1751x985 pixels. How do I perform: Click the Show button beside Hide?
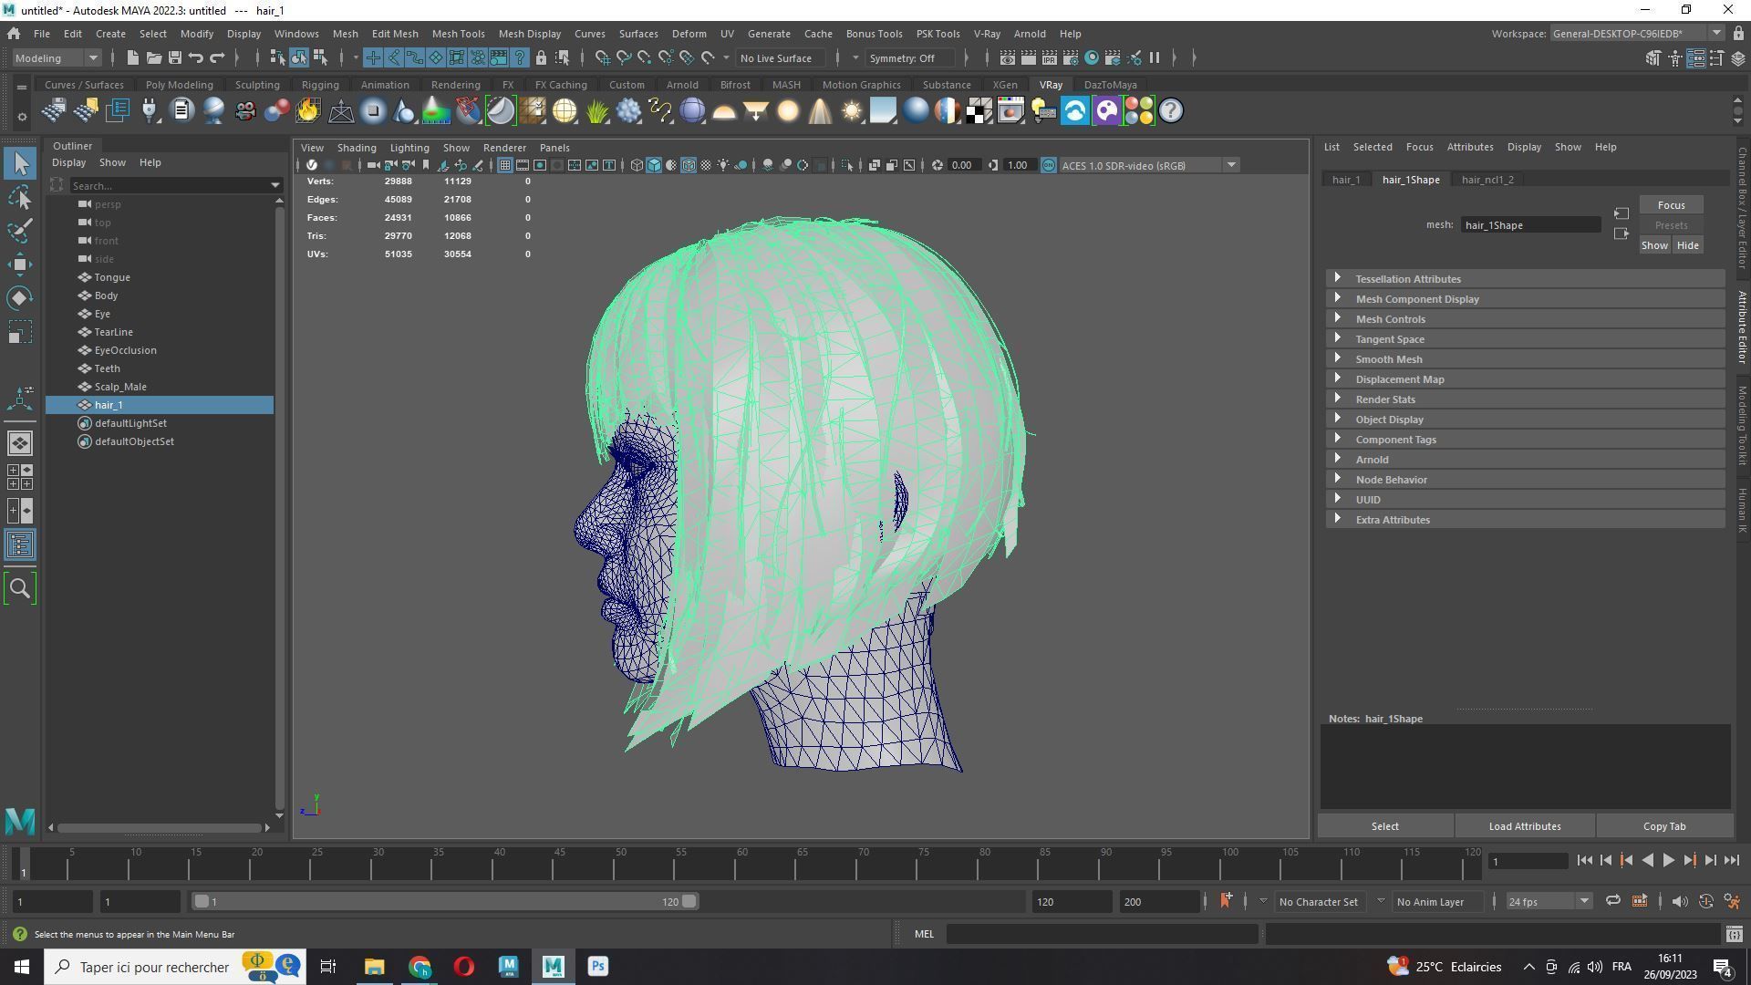click(x=1654, y=245)
